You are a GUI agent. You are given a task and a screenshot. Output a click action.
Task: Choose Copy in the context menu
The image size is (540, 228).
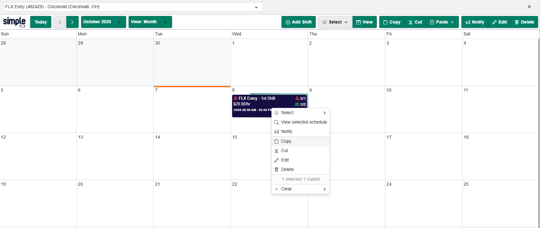(286, 141)
